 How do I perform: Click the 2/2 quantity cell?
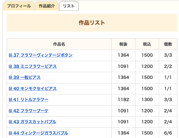[168, 66]
